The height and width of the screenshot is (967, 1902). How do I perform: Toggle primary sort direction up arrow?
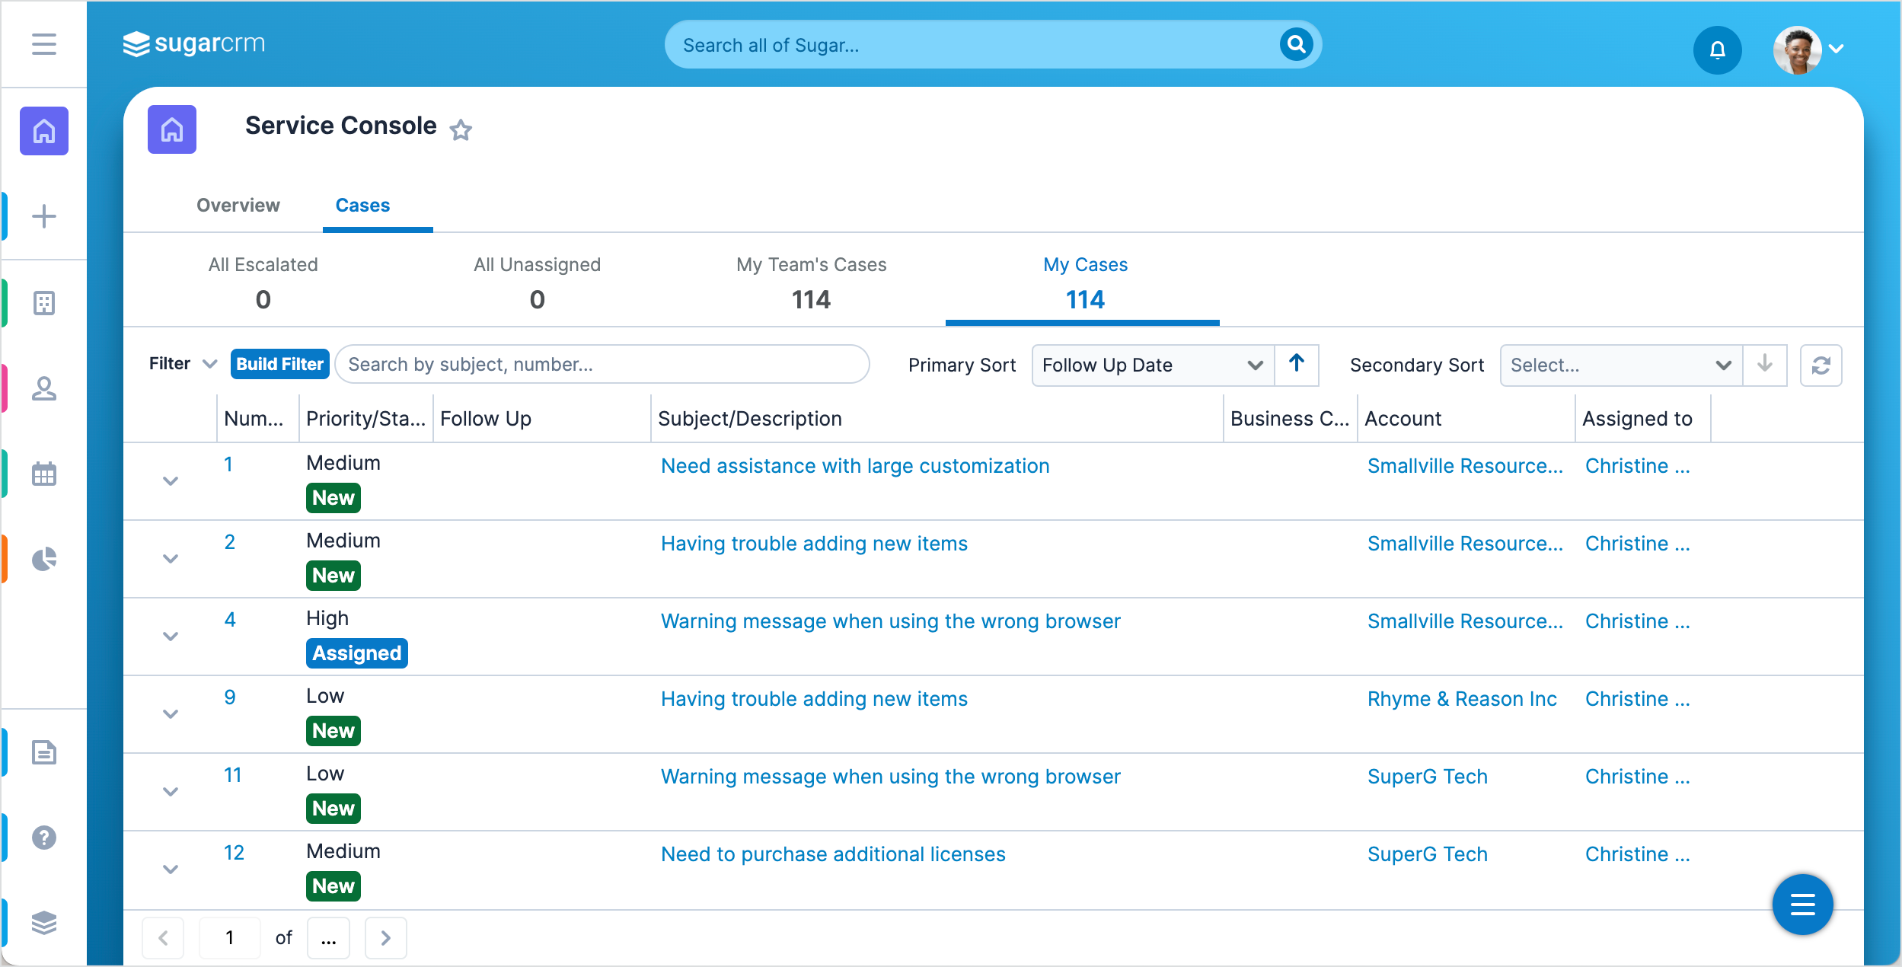coord(1297,364)
